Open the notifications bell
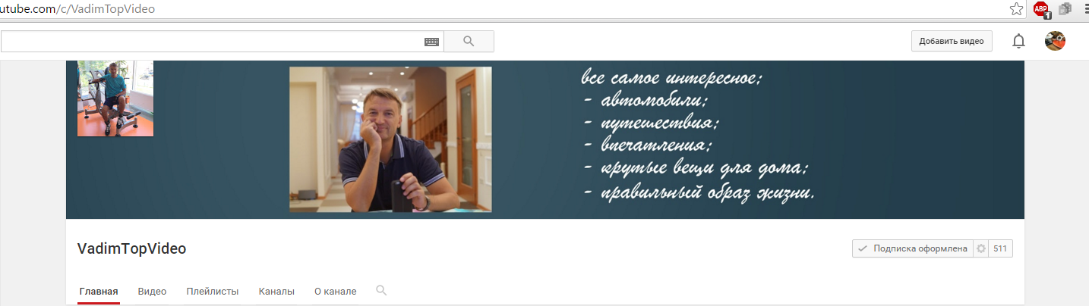Viewport: 1089px width, 306px height. 1018,41
